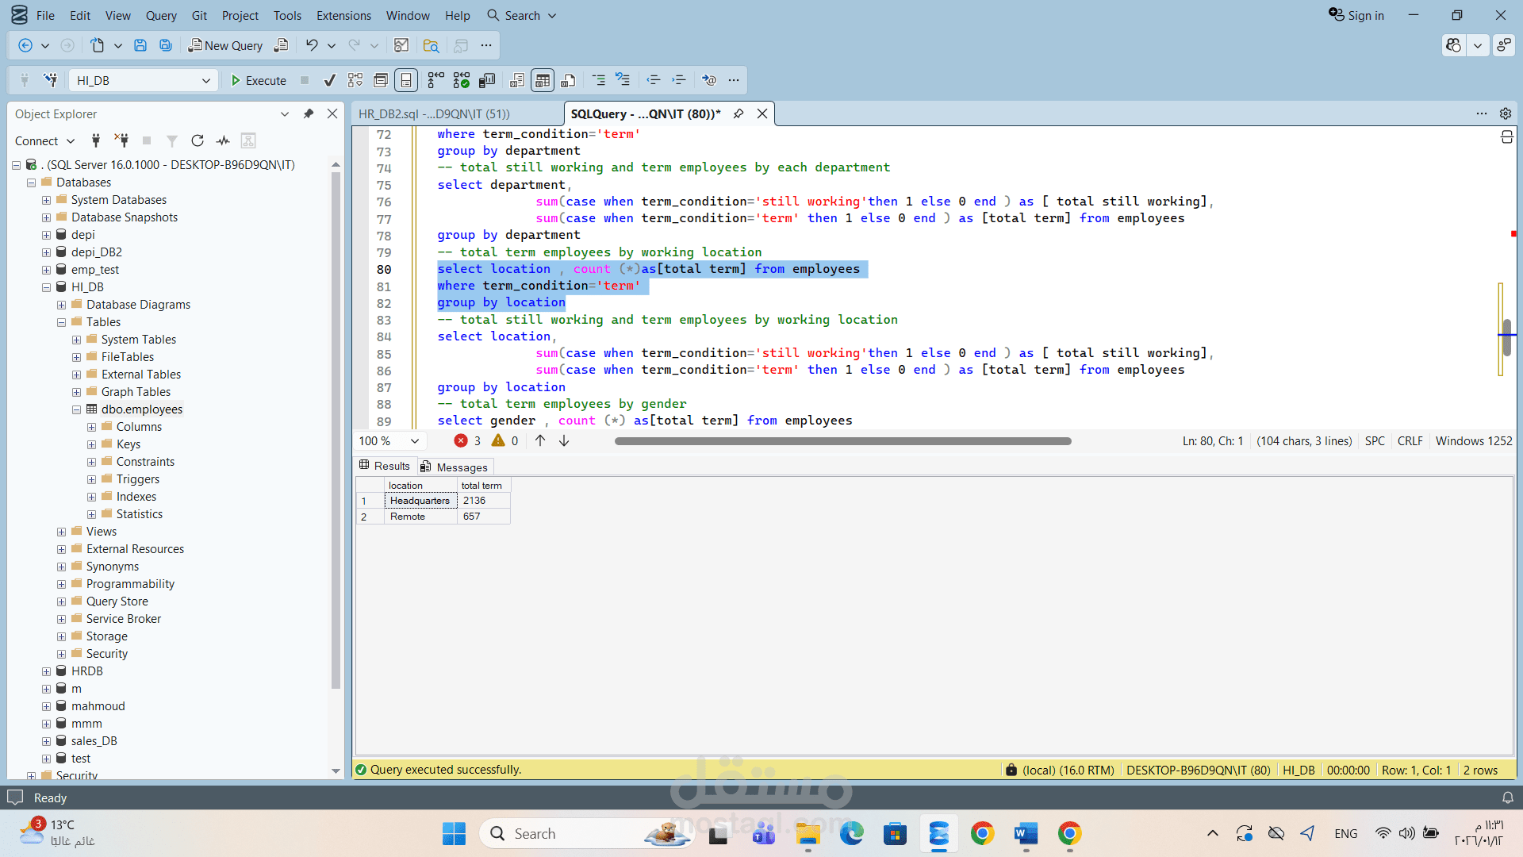This screenshot has width=1523, height=857.
Task: Click the Execute button
Action: (259, 80)
